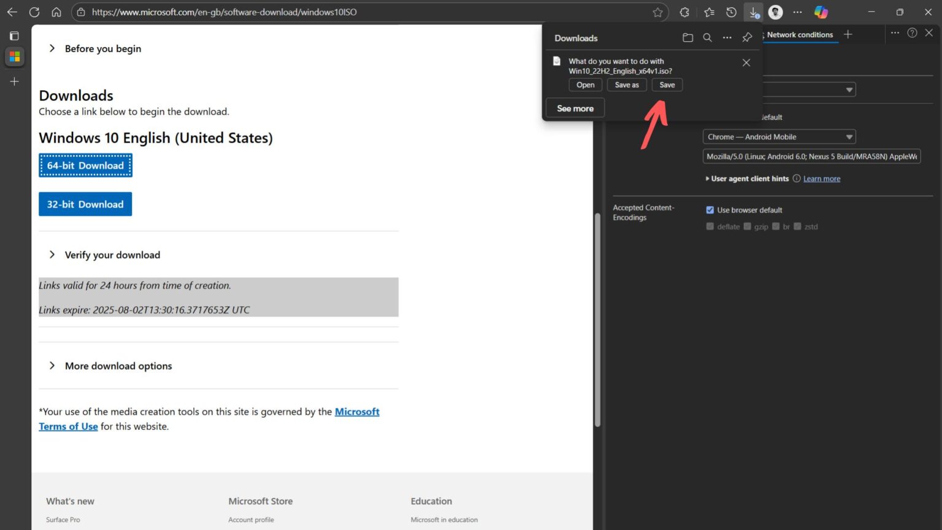The image size is (942, 530).
Task: Launch Copilot from the toolbar
Action: pos(821,12)
